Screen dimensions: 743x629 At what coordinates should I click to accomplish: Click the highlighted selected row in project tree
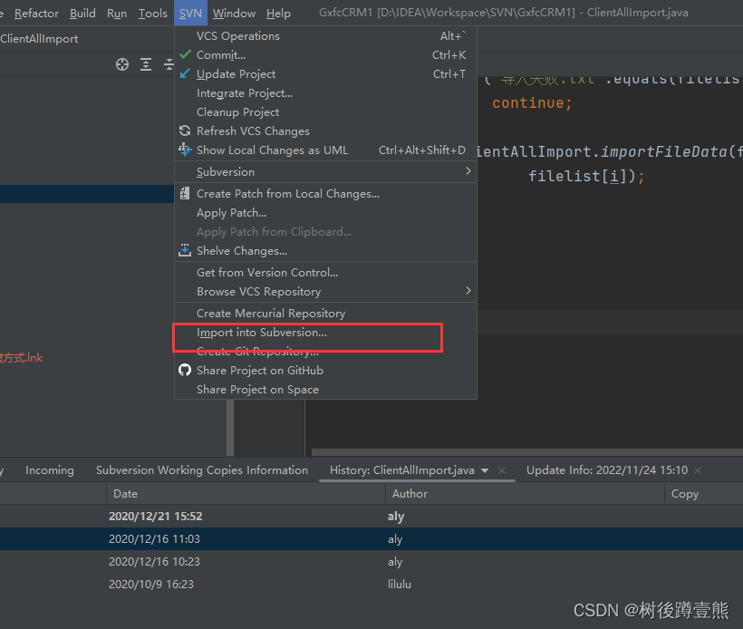pyautogui.click(x=87, y=194)
